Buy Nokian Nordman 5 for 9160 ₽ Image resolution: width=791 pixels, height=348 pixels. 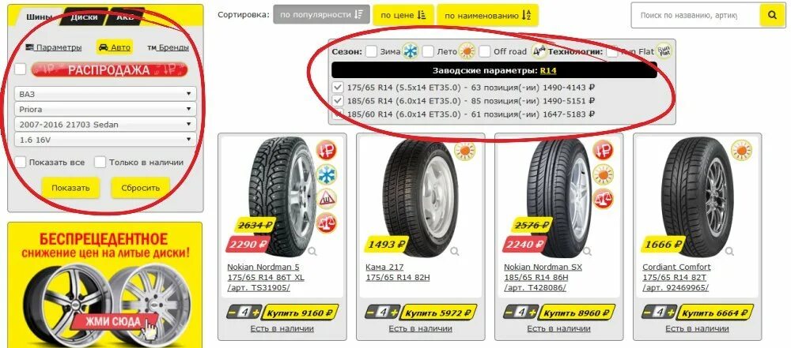[300, 312]
